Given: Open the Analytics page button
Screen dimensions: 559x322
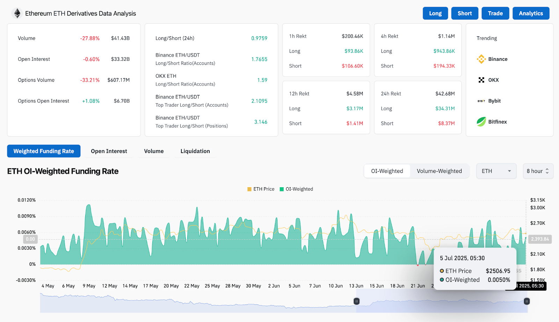Looking at the screenshot, I should tap(531, 13).
